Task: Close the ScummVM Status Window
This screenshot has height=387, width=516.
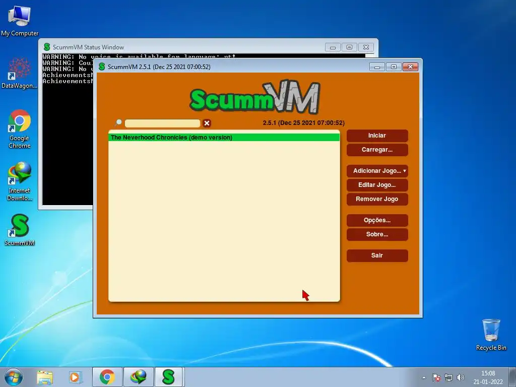Action: pyautogui.click(x=366, y=47)
